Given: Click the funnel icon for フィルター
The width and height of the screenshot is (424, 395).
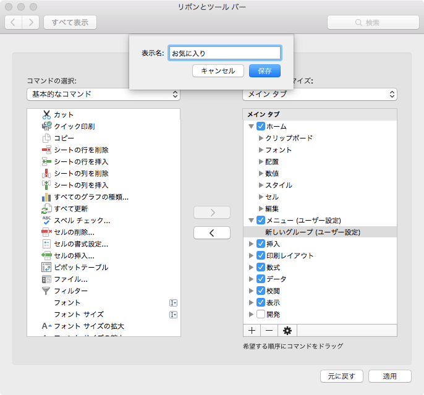Looking at the screenshot, I should pos(46,291).
